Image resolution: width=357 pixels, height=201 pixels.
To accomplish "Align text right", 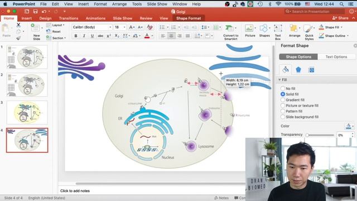I will pos(180,36).
